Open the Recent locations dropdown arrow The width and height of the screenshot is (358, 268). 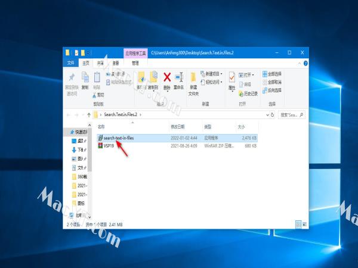pos(83,115)
